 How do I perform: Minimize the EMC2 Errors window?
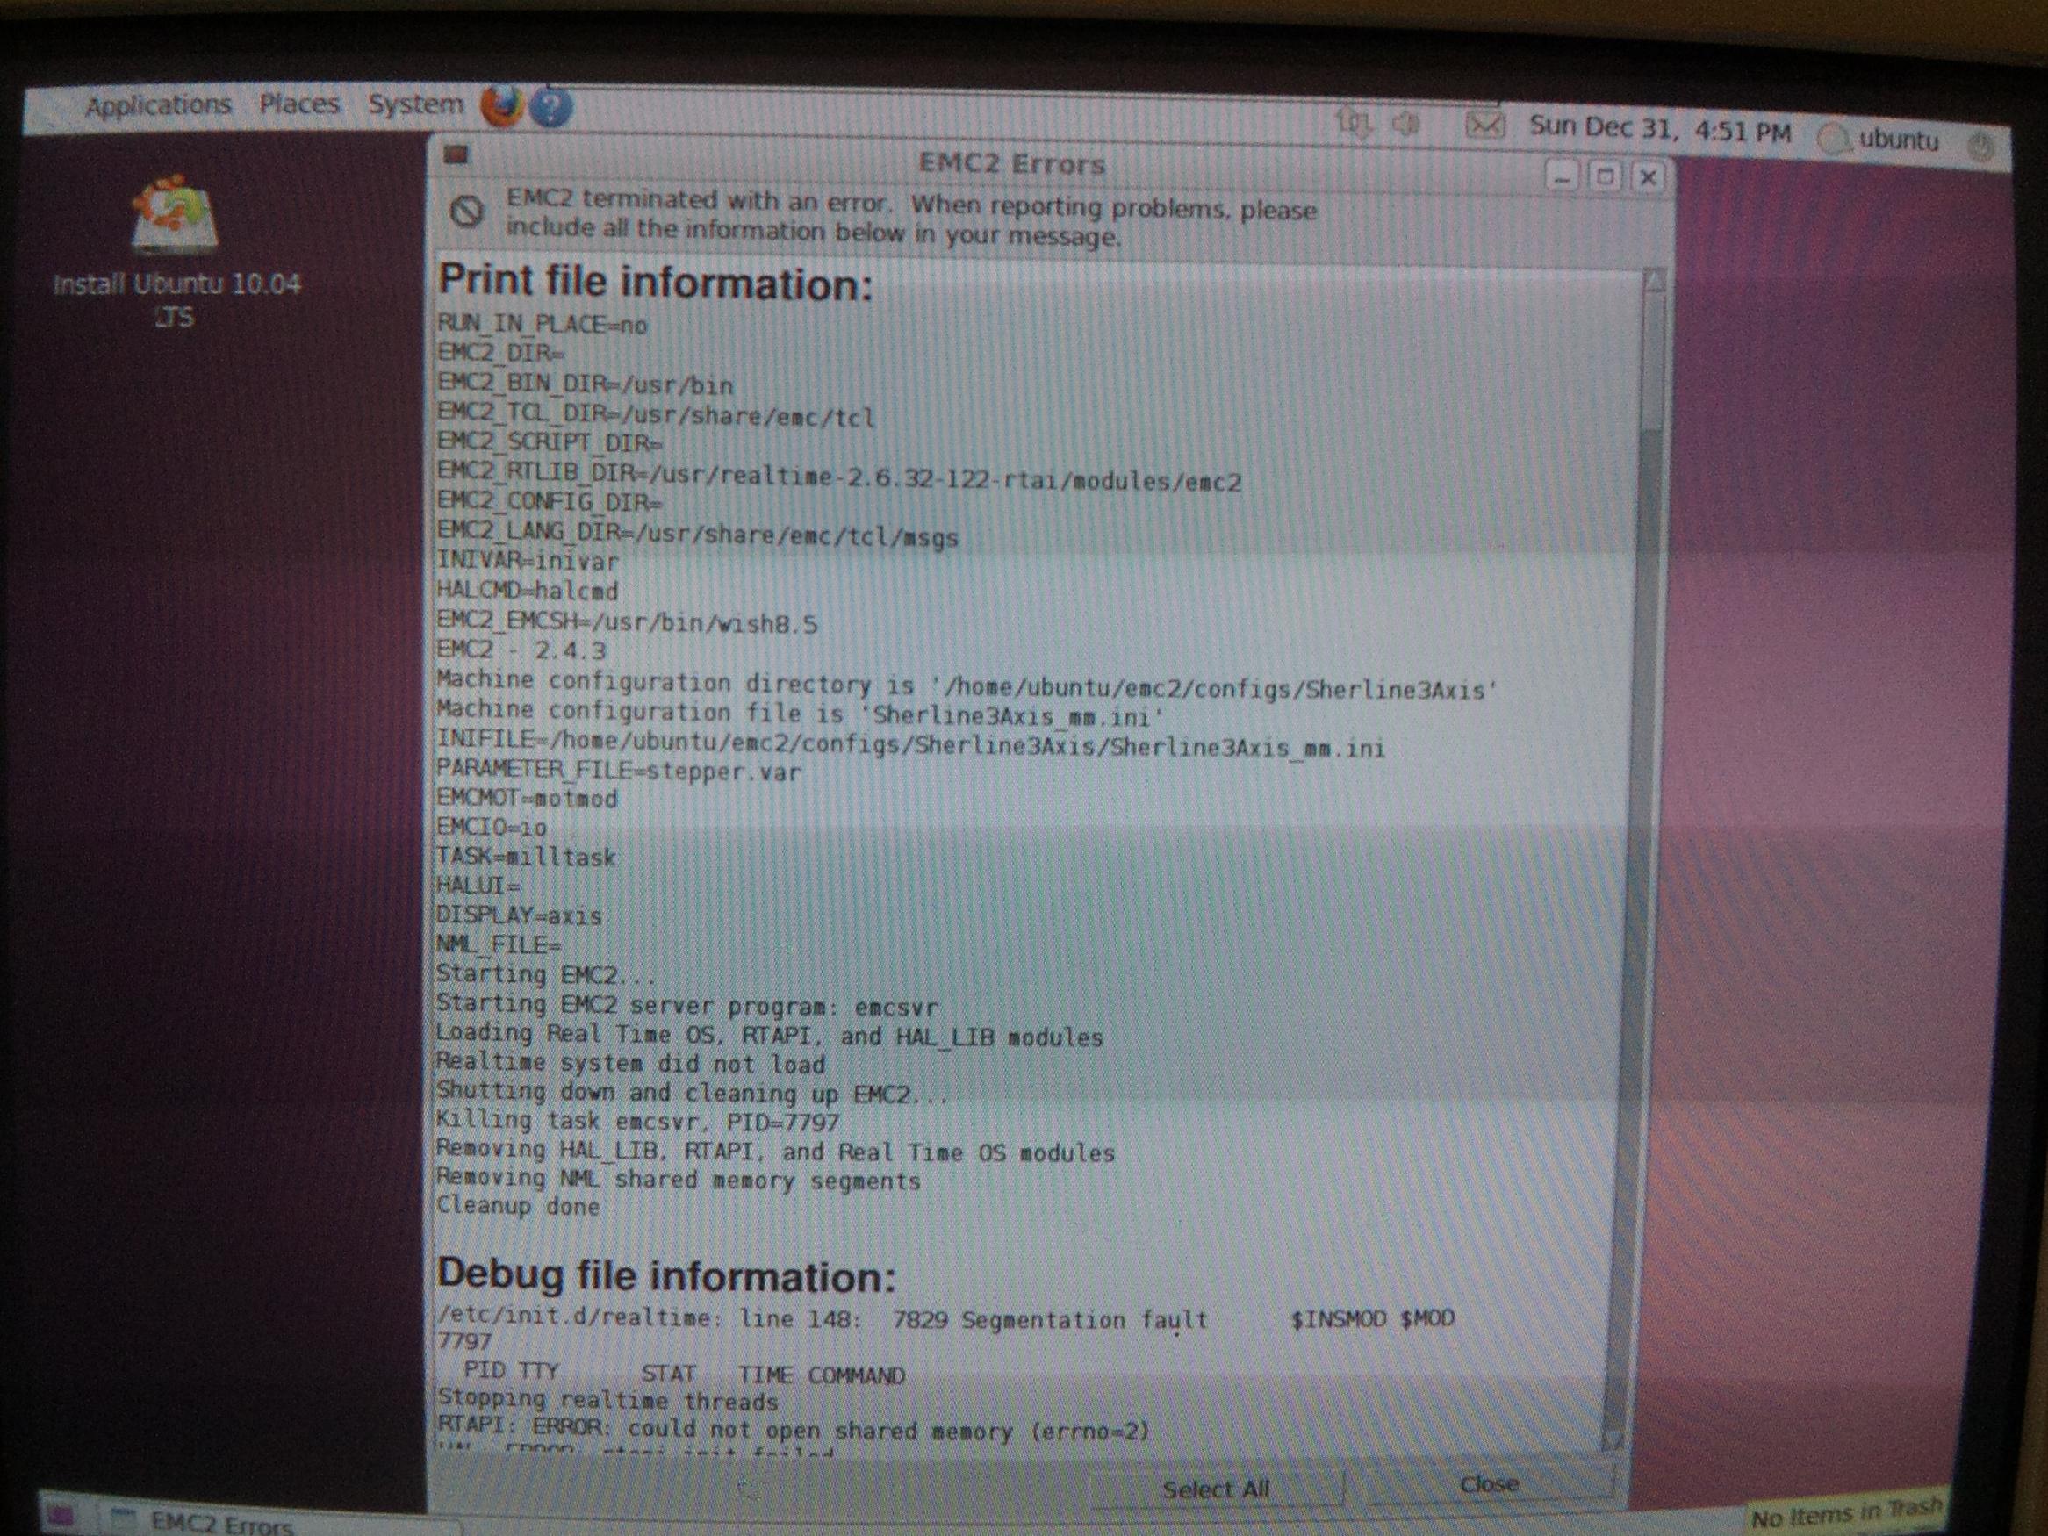tap(1563, 176)
